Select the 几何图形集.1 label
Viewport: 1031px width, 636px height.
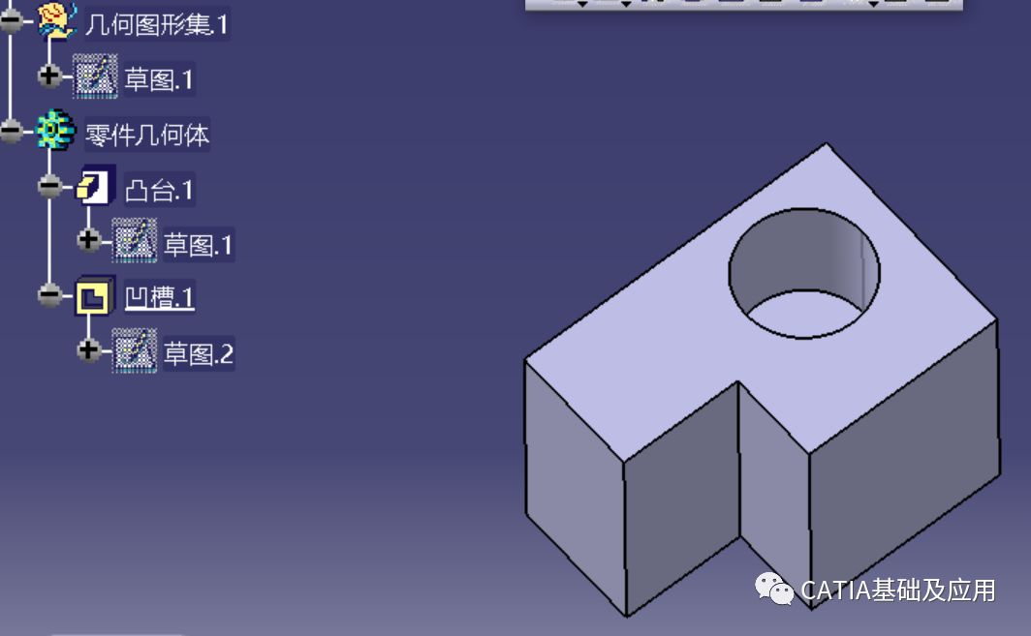coord(157,25)
